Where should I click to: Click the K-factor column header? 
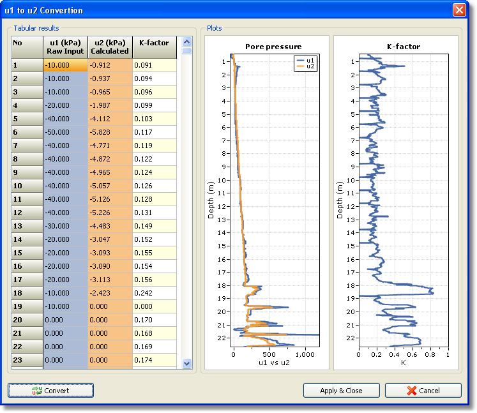(x=154, y=47)
